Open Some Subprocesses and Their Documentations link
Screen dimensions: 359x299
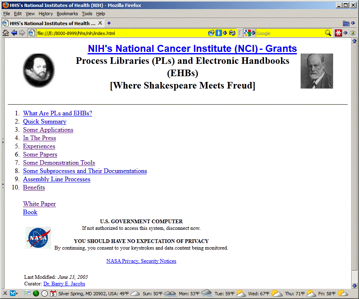tap(85, 171)
